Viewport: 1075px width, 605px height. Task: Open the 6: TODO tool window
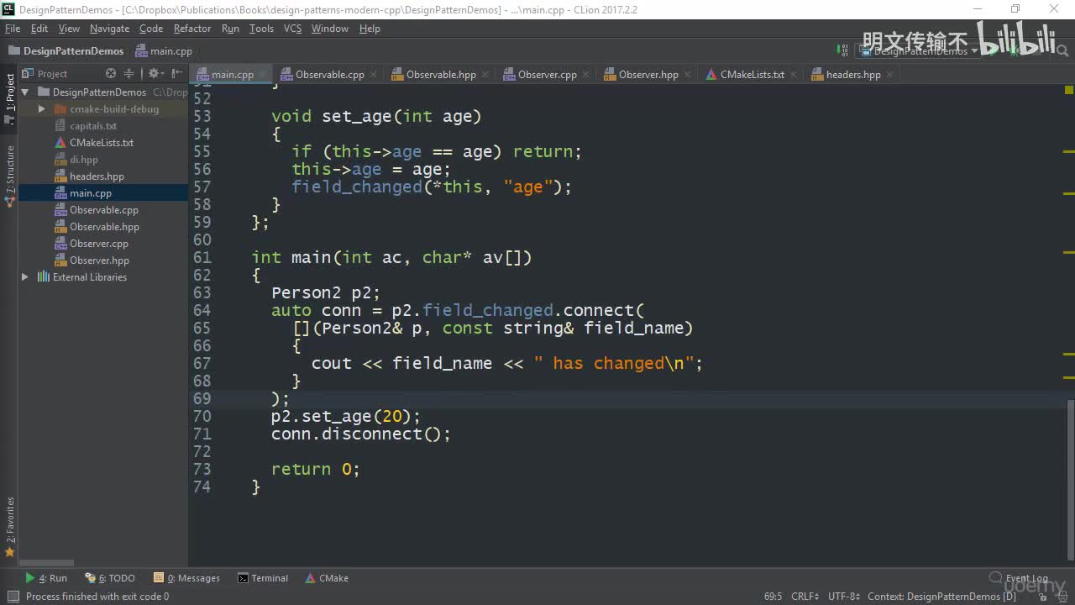[110, 578]
